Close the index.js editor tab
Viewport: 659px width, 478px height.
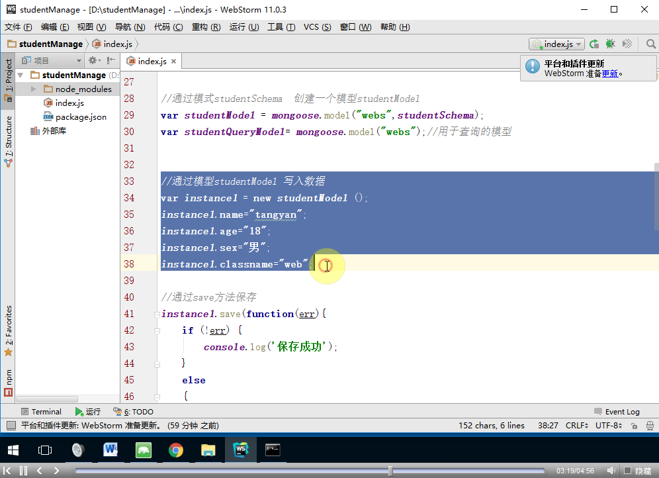[174, 61]
